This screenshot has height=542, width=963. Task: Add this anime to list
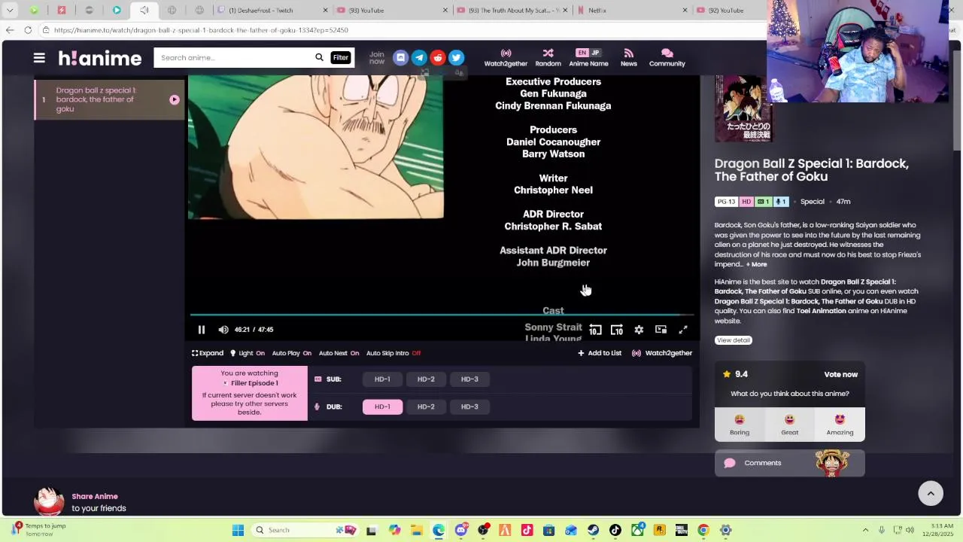600,353
